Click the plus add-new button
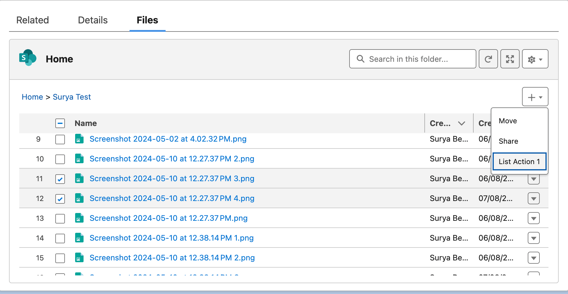 (x=535, y=97)
